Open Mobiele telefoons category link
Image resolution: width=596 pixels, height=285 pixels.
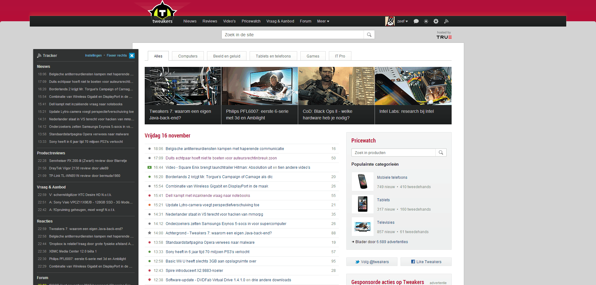click(x=392, y=177)
